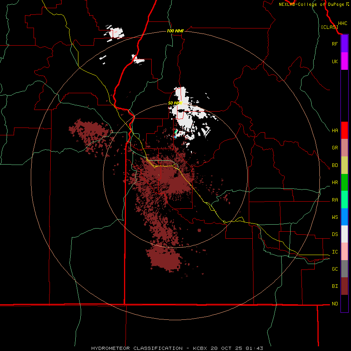351x351 pixels.
Task: Click the HYDROMETEOR CLASSIFICATION title text
Action: pos(137,348)
